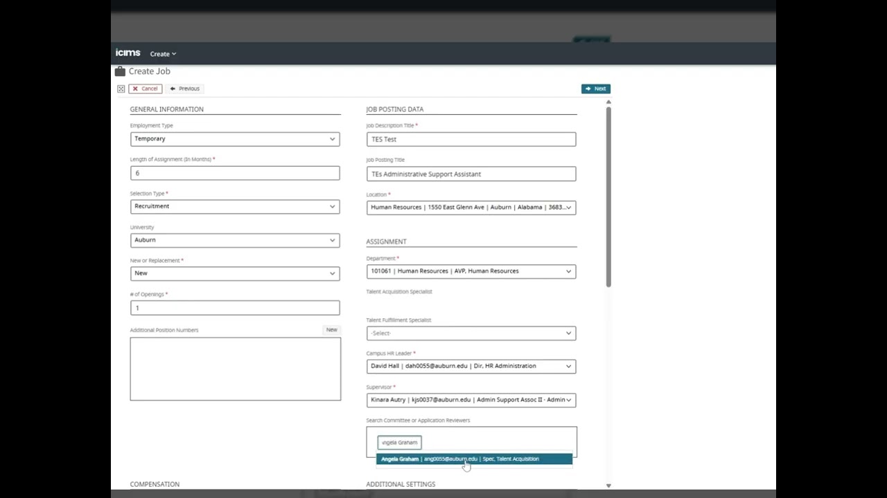This screenshot has height=498, width=887.
Task: Click the # of Openings field
Action: point(235,308)
